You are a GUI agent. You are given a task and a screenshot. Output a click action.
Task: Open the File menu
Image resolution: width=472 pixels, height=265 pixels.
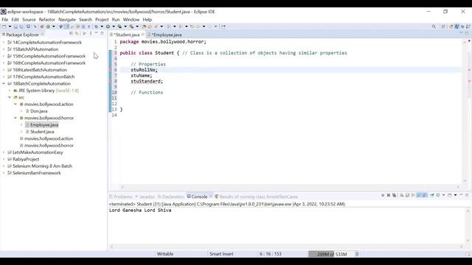click(x=5, y=20)
